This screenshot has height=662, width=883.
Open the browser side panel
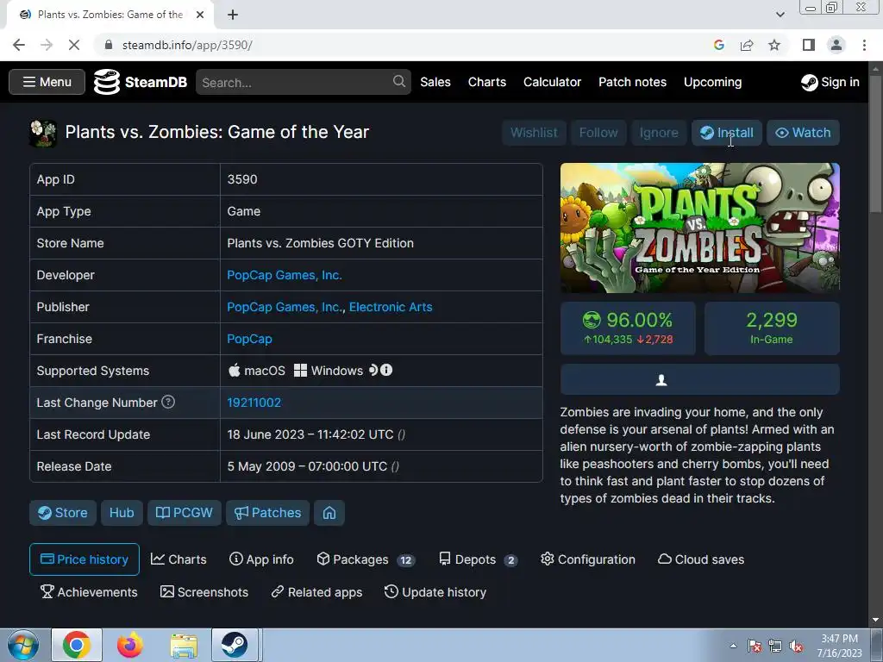pos(809,45)
